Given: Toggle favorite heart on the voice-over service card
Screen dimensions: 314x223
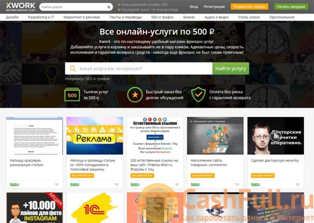Looking at the screenshot, I should pos(297,185).
